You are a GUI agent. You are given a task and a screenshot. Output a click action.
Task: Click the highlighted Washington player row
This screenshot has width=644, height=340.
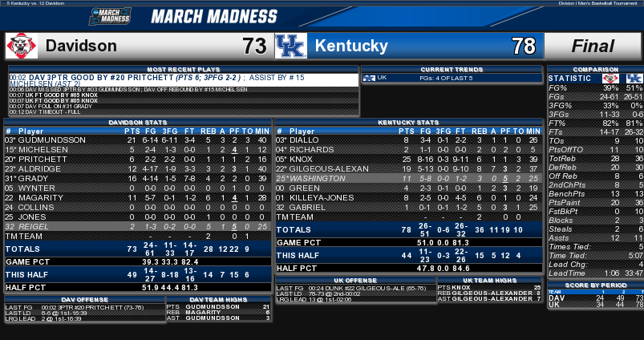[x=409, y=178]
